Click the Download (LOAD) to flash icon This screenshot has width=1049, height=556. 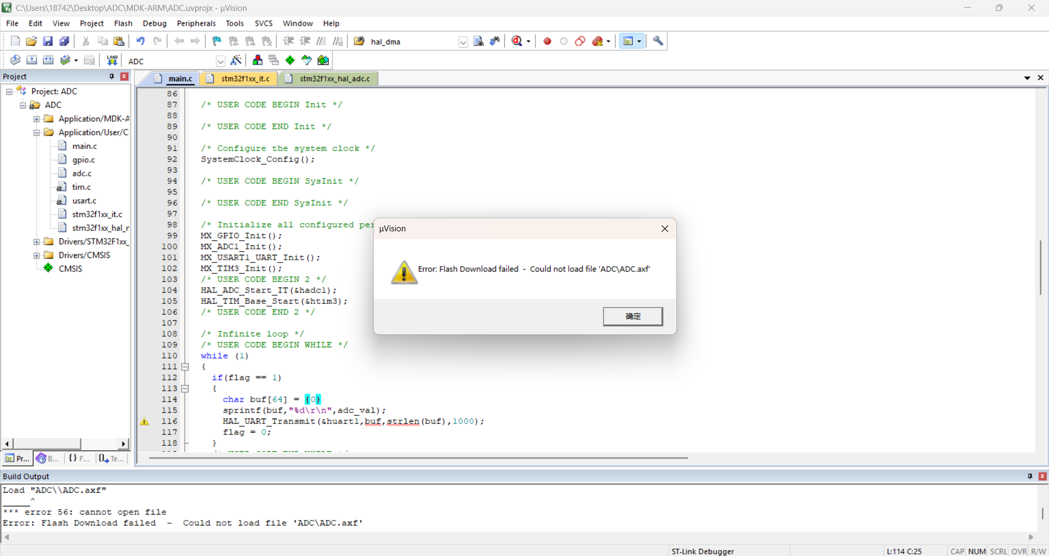pyautogui.click(x=112, y=61)
